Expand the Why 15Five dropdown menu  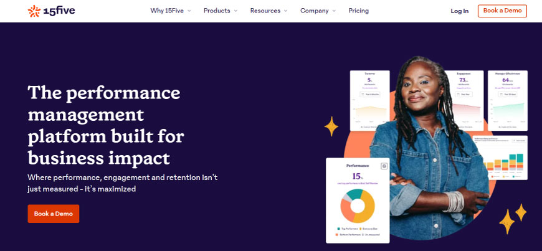[x=171, y=11]
